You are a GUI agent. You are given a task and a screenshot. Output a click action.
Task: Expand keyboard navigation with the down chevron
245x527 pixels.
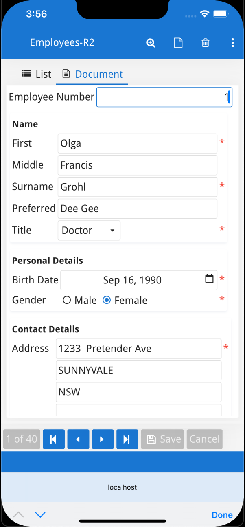point(40,514)
